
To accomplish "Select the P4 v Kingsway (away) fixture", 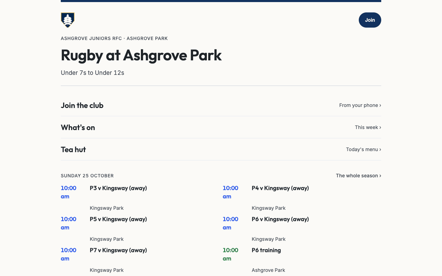I will click(280, 188).
